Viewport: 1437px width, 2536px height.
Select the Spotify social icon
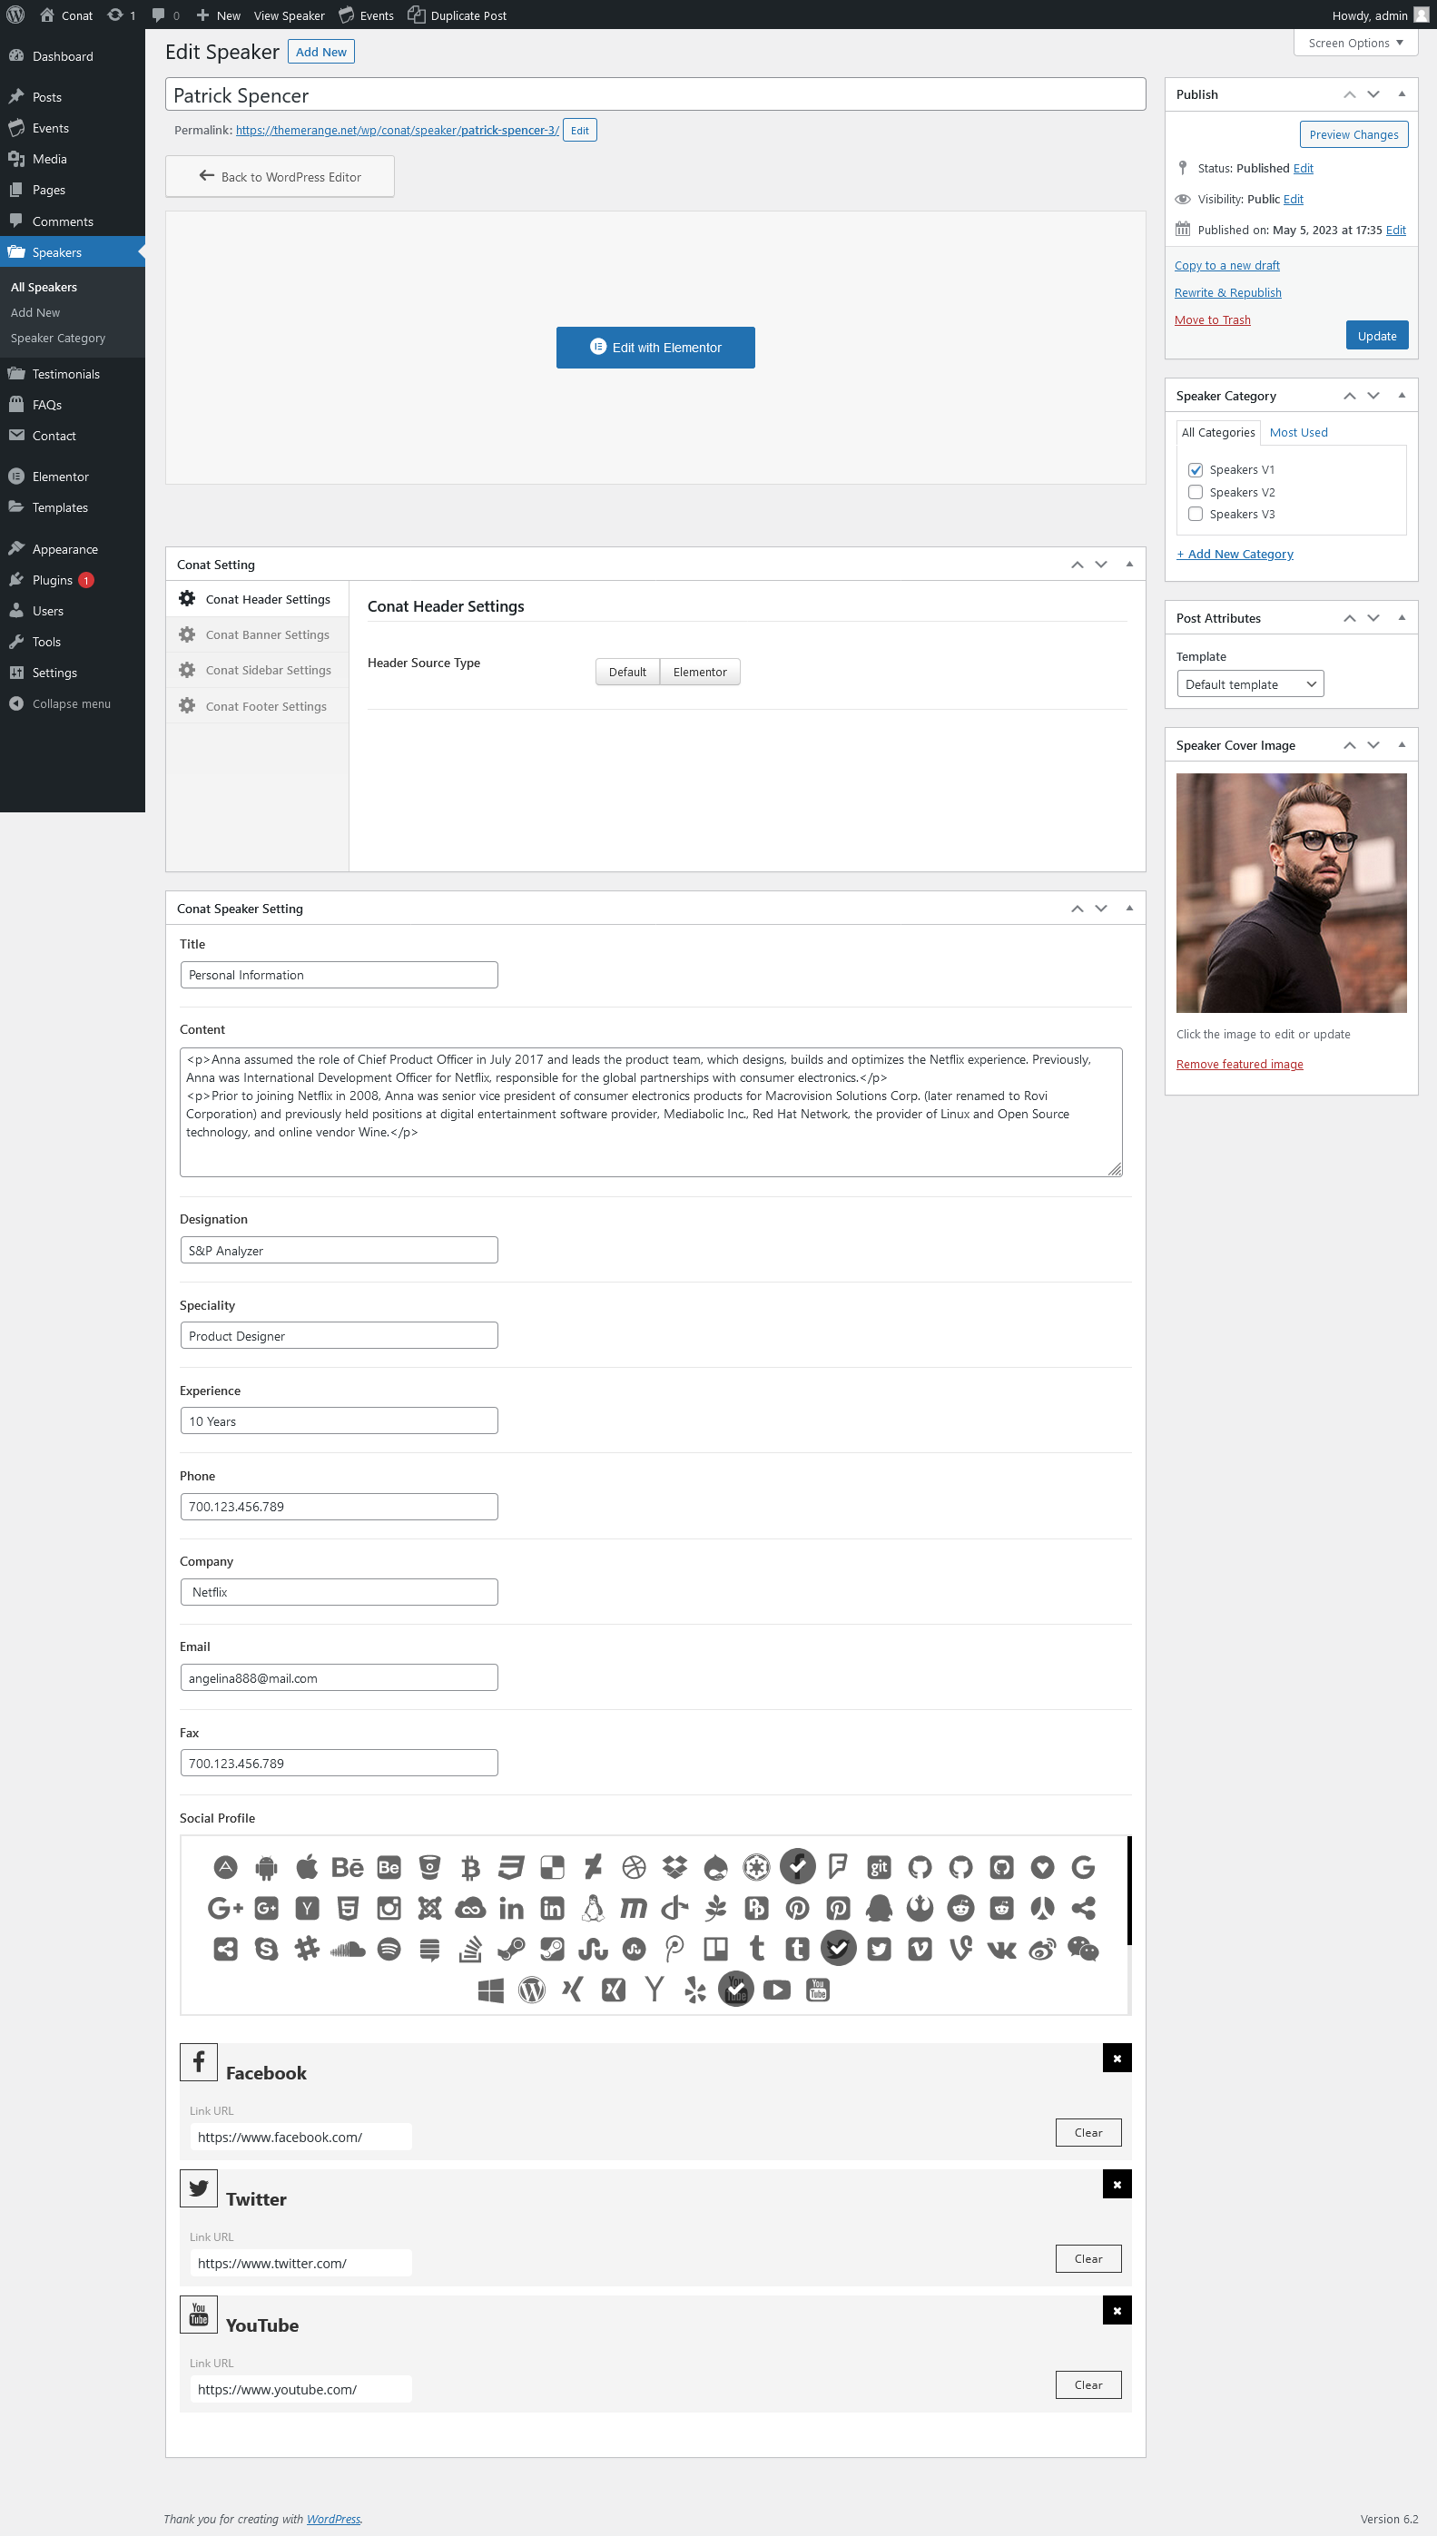pos(389,1949)
